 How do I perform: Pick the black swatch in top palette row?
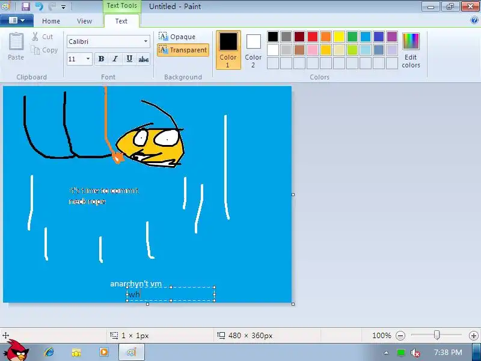click(x=273, y=37)
